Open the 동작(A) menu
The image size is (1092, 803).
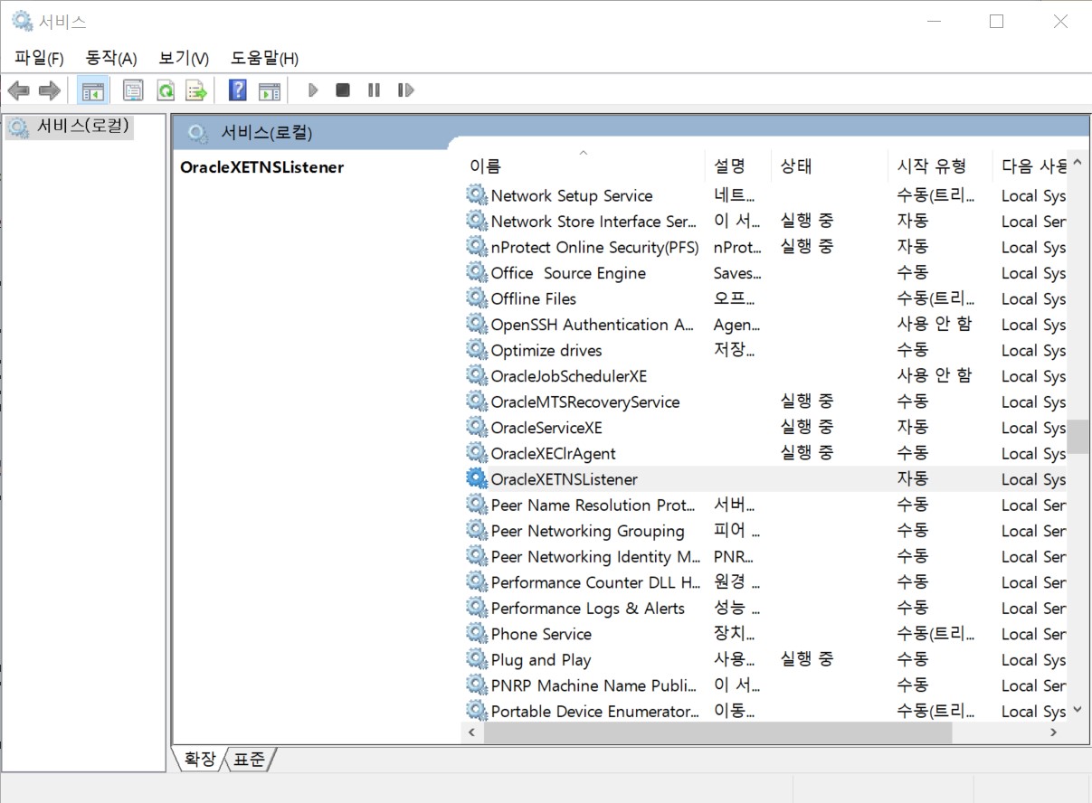(110, 58)
